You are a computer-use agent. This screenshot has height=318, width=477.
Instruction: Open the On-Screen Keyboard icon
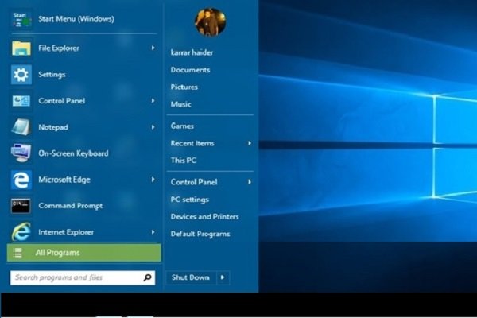pyautogui.click(x=21, y=153)
